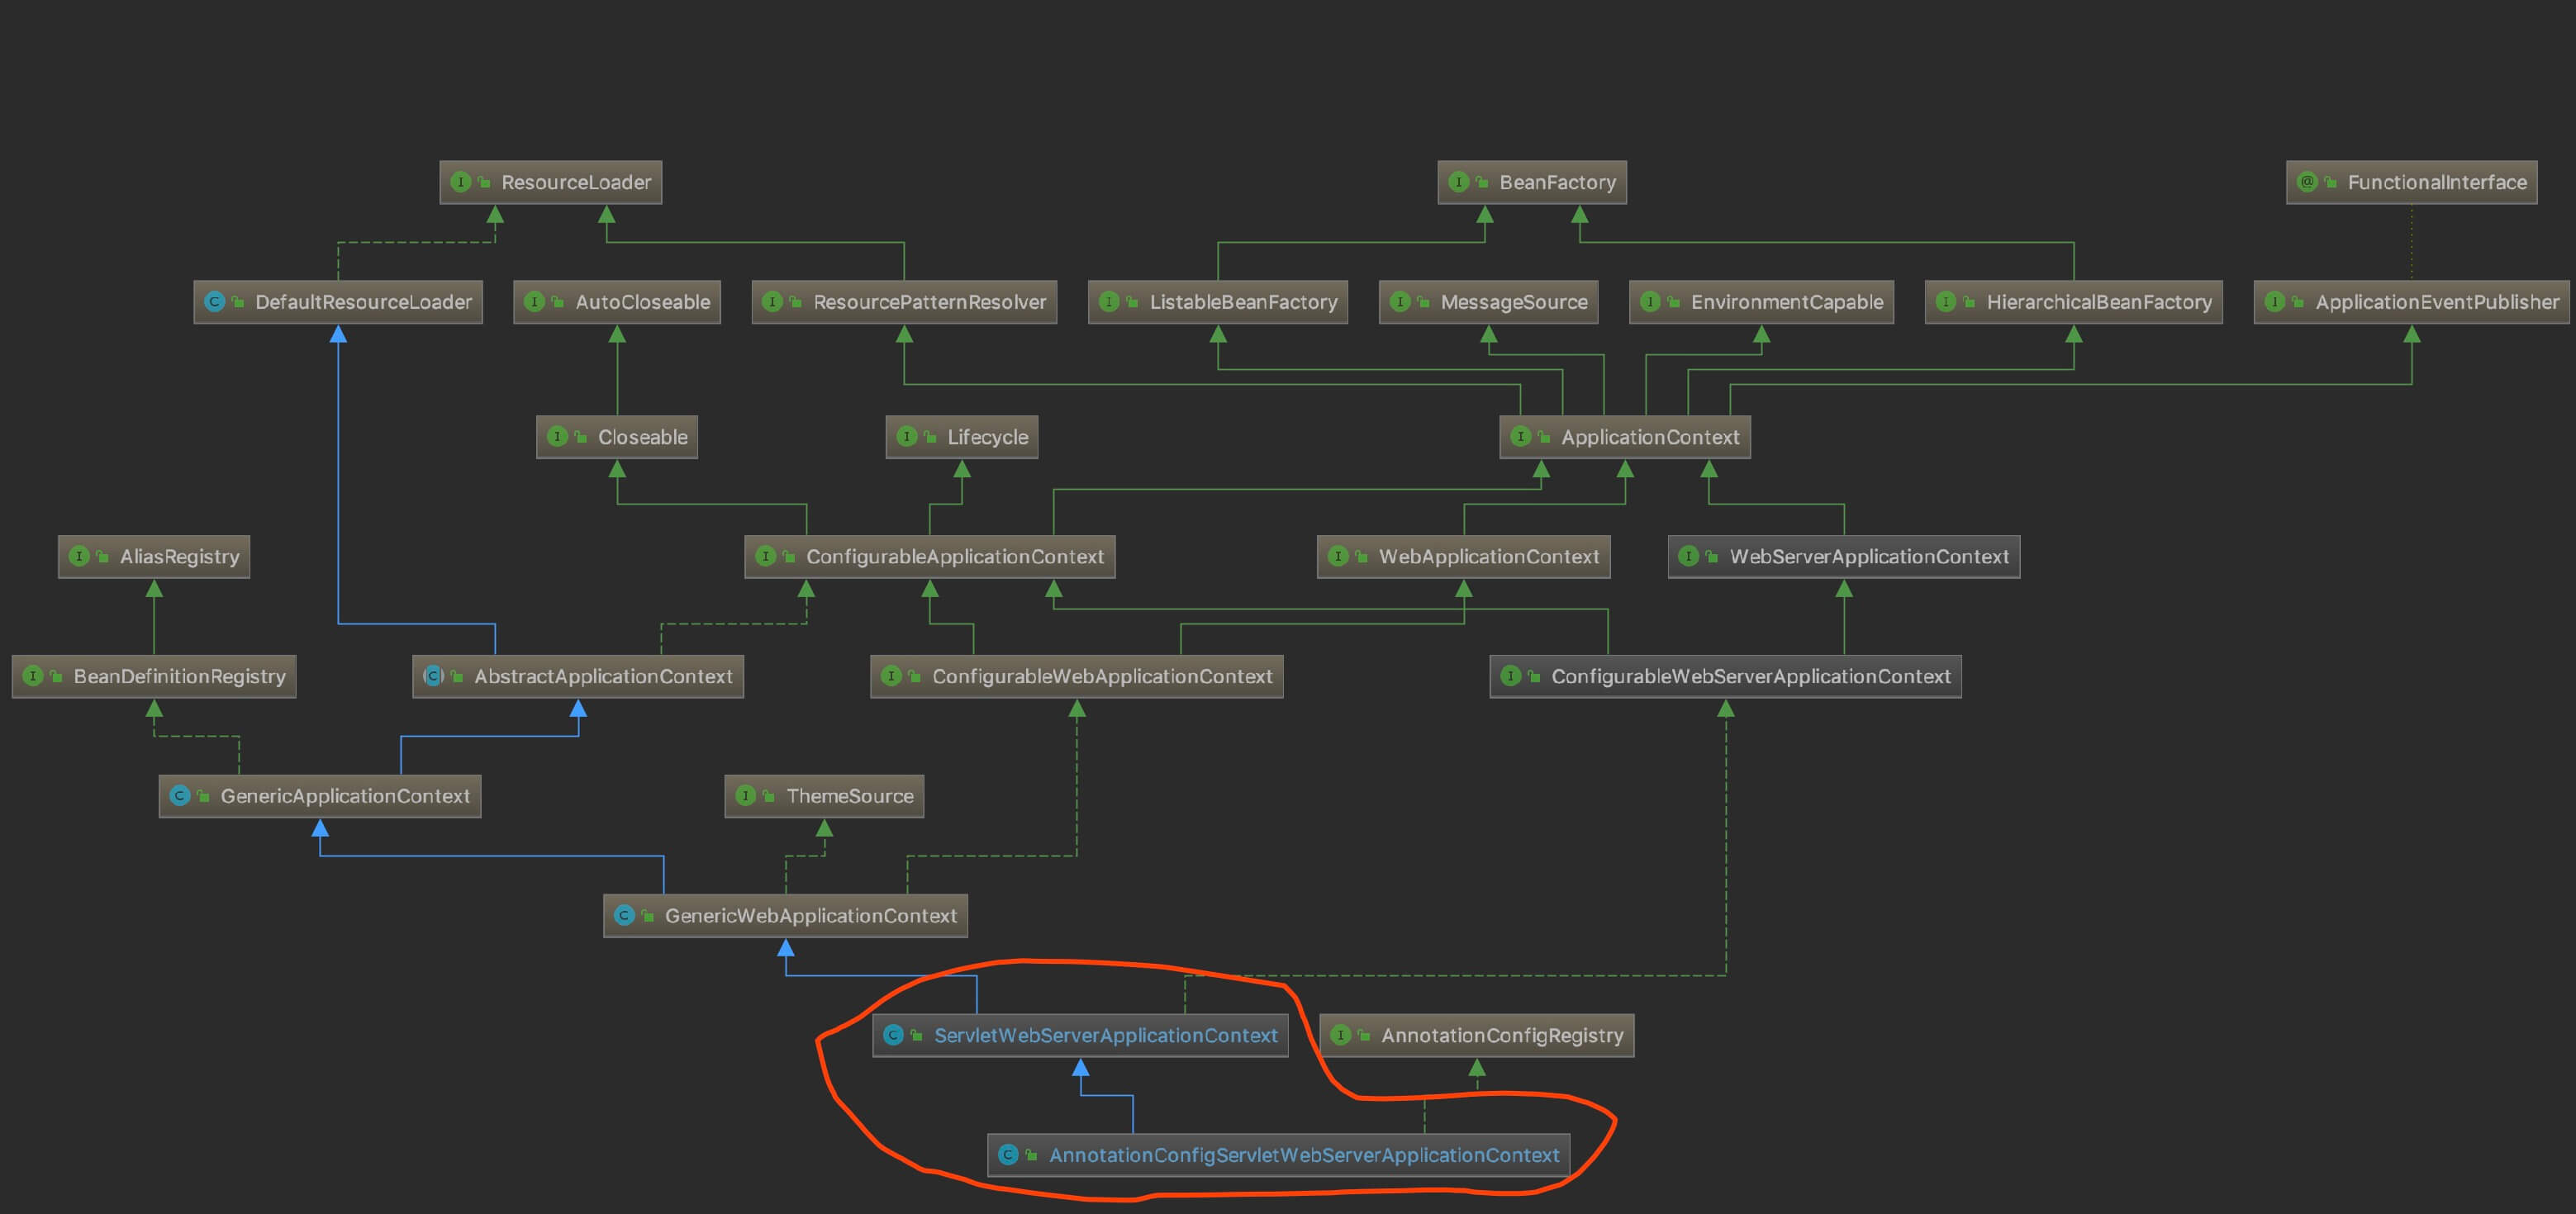Select the WebServerApplicationContext node
The height and width of the screenshot is (1214, 2576).
(1868, 557)
